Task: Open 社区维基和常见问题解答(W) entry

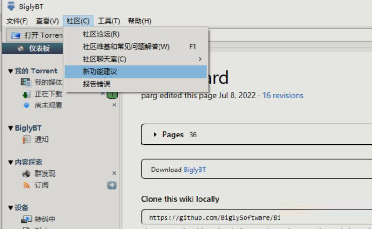Action: [136, 46]
